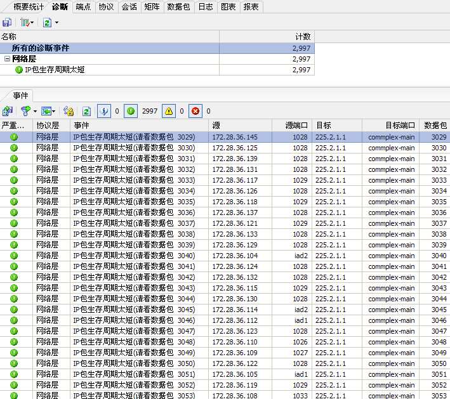Toggle the yellow warning severity filter
450x399 pixels.
[169, 111]
